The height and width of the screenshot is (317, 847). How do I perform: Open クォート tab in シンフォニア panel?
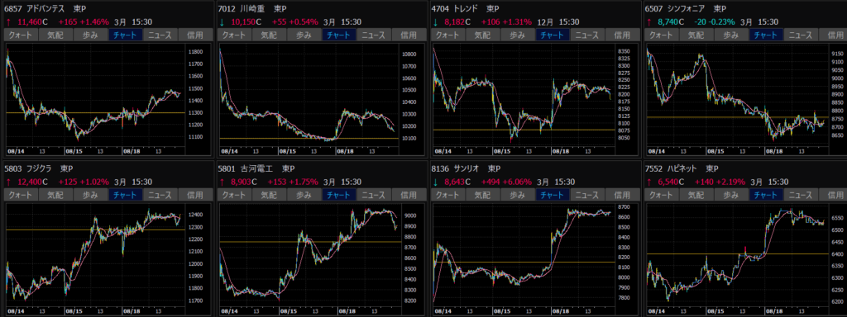pyautogui.click(x=661, y=35)
